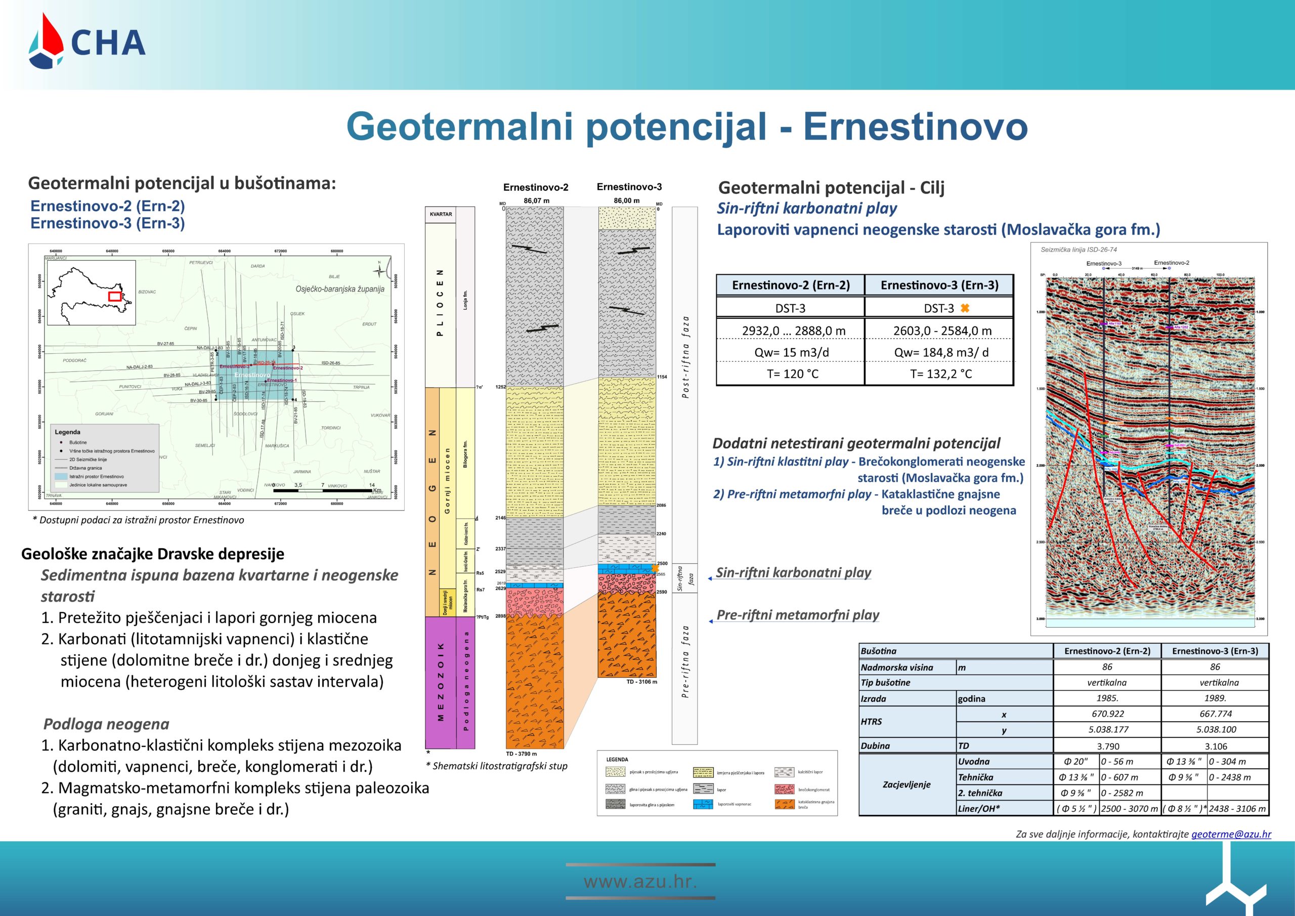Click the Croatia inset map with red rectangle
The height and width of the screenshot is (916, 1295).
pyautogui.click(x=92, y=293)
